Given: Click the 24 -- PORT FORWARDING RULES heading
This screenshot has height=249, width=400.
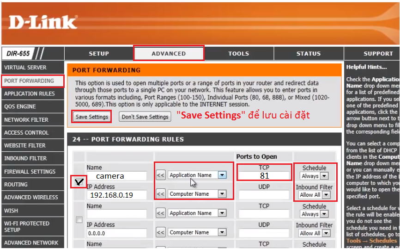Looking at the screenshot, I should 128,139.
